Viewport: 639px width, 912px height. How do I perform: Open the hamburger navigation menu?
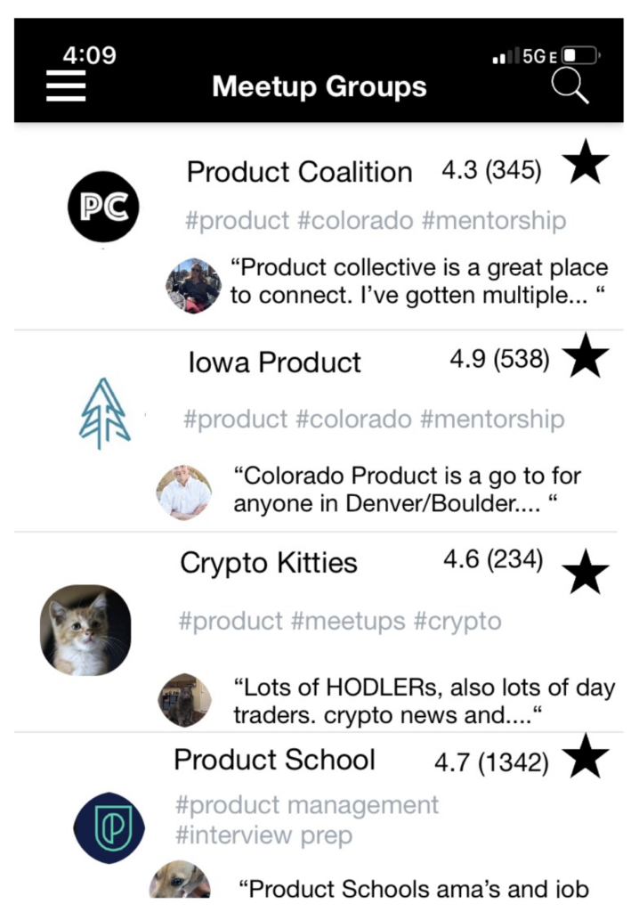(64, 86)
